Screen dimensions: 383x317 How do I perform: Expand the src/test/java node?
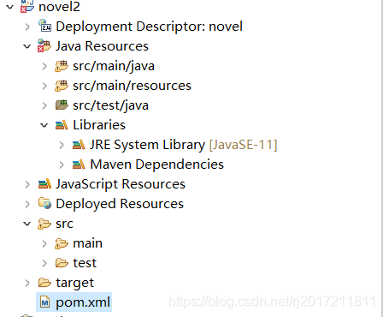tap(44, 105)
